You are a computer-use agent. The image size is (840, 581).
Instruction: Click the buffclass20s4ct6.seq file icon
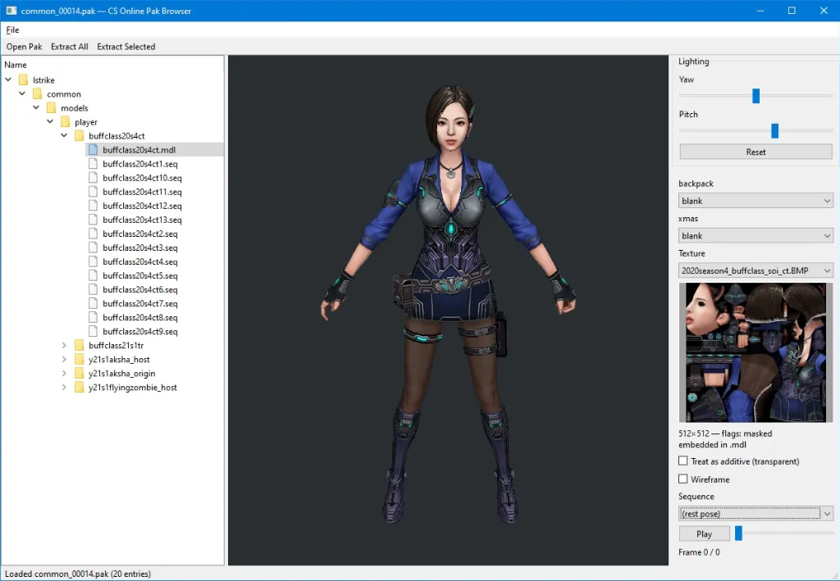[93, 289]
